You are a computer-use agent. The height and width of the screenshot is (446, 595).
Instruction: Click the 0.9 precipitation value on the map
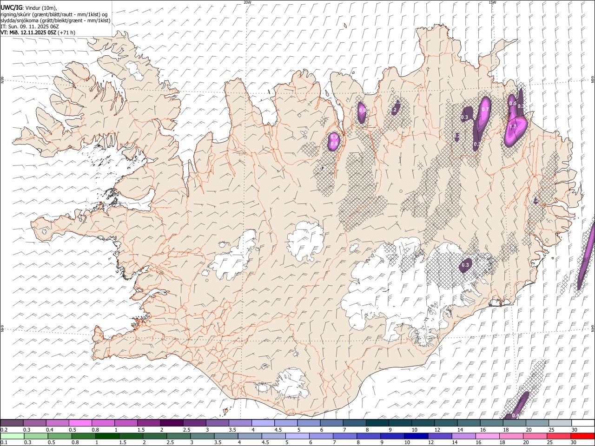tap(334, 137)
